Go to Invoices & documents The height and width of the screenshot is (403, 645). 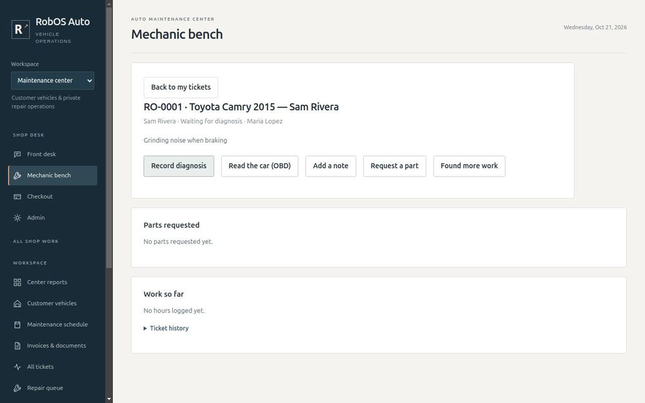[53, 346]
